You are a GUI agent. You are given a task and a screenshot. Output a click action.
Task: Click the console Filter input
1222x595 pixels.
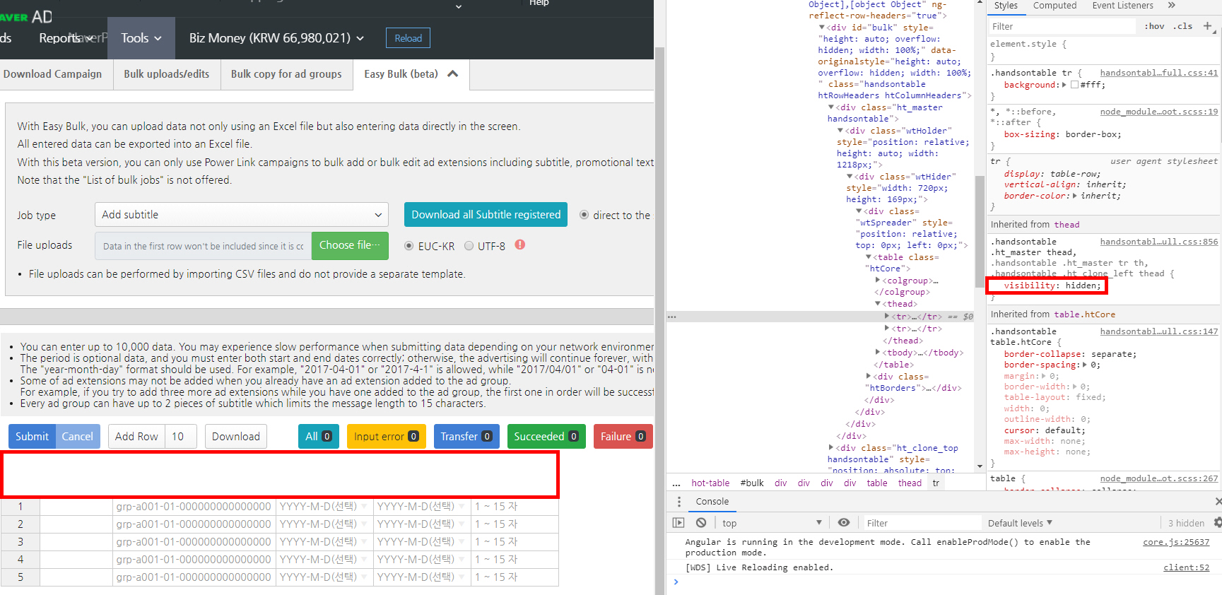(x=922, y=523)
